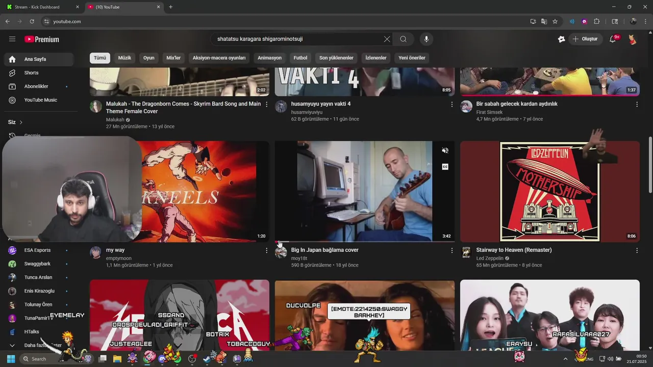Select the Mix'ler filter chip

(x=173, y=58)
